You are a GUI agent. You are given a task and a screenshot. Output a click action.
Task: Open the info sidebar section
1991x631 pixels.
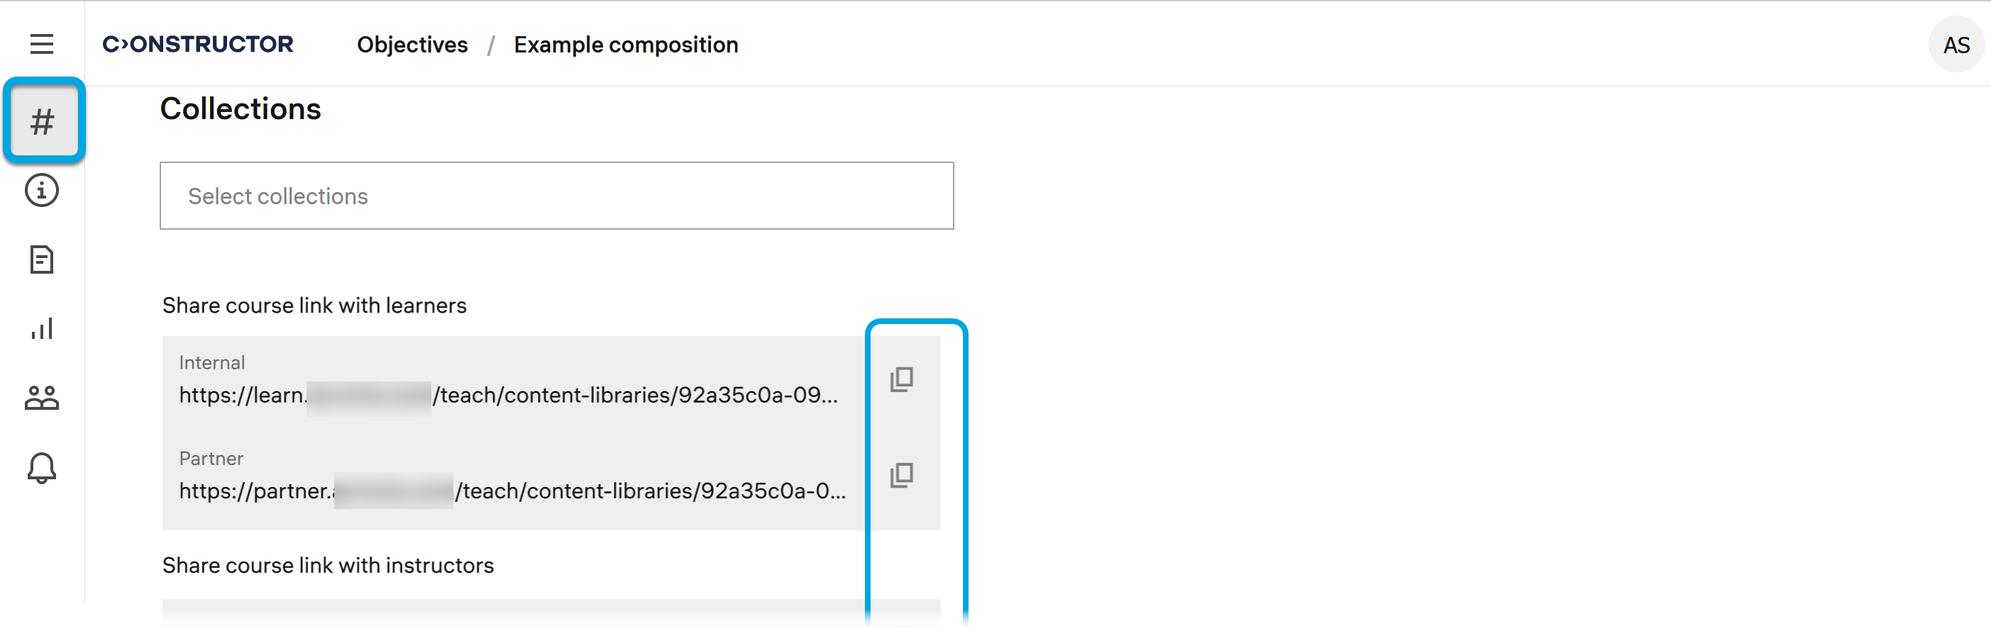(x=42, y=191)
